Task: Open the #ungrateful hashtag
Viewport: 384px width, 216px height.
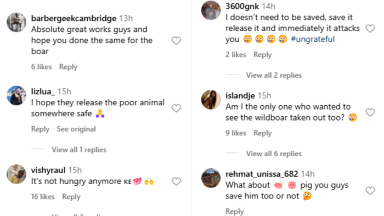Action: click(313, 39)
